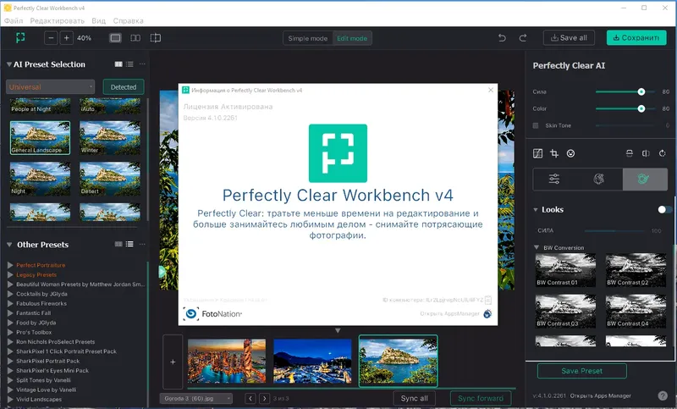This screenshot has height=409, width=677.
Task: Click the Sync all button
Action: click(x=414, y=398)
